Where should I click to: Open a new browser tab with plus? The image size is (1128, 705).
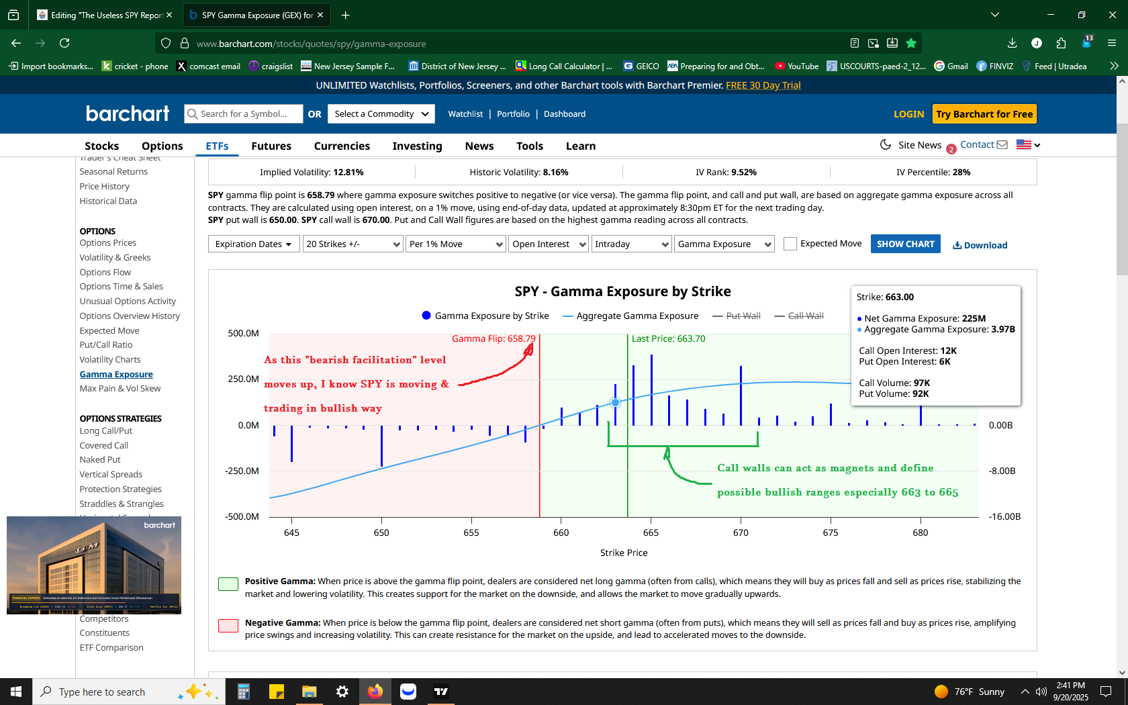[x=345, y=15]
